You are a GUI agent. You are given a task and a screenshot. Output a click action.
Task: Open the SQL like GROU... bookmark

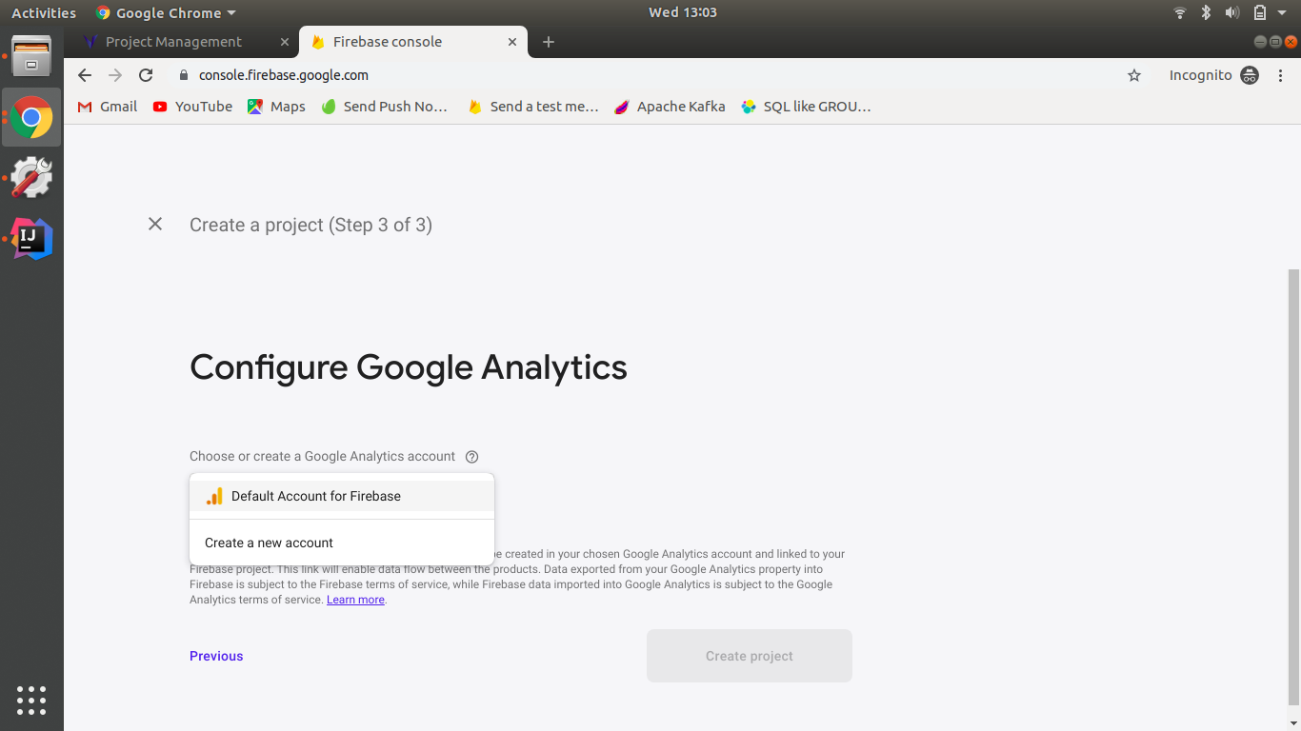[x=807, y=107]
